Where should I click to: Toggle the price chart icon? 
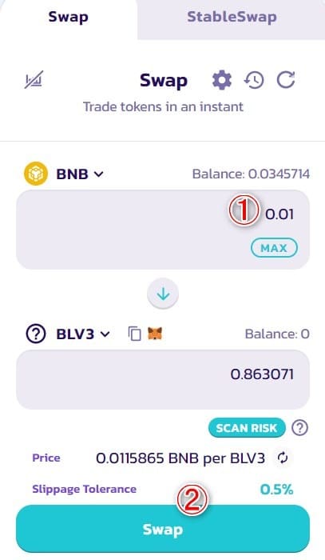tap(34, 79)
